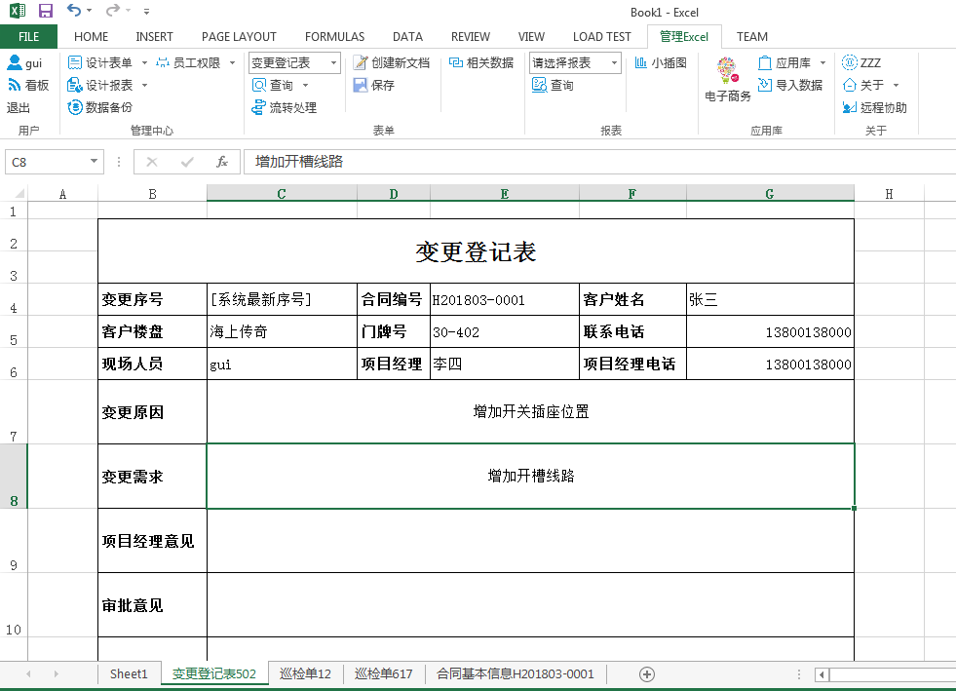The image size is (956, 691).
Task: Select the cell containing H201803-0001
Action: pos(505,299)
